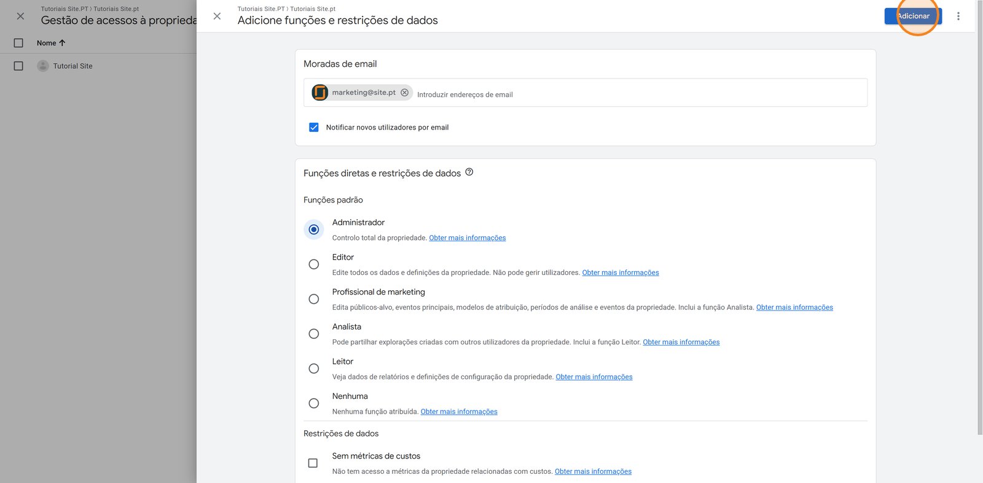Remove marketing@site.pt email chip
Screen dimensions: 983x483
[404, 93]
